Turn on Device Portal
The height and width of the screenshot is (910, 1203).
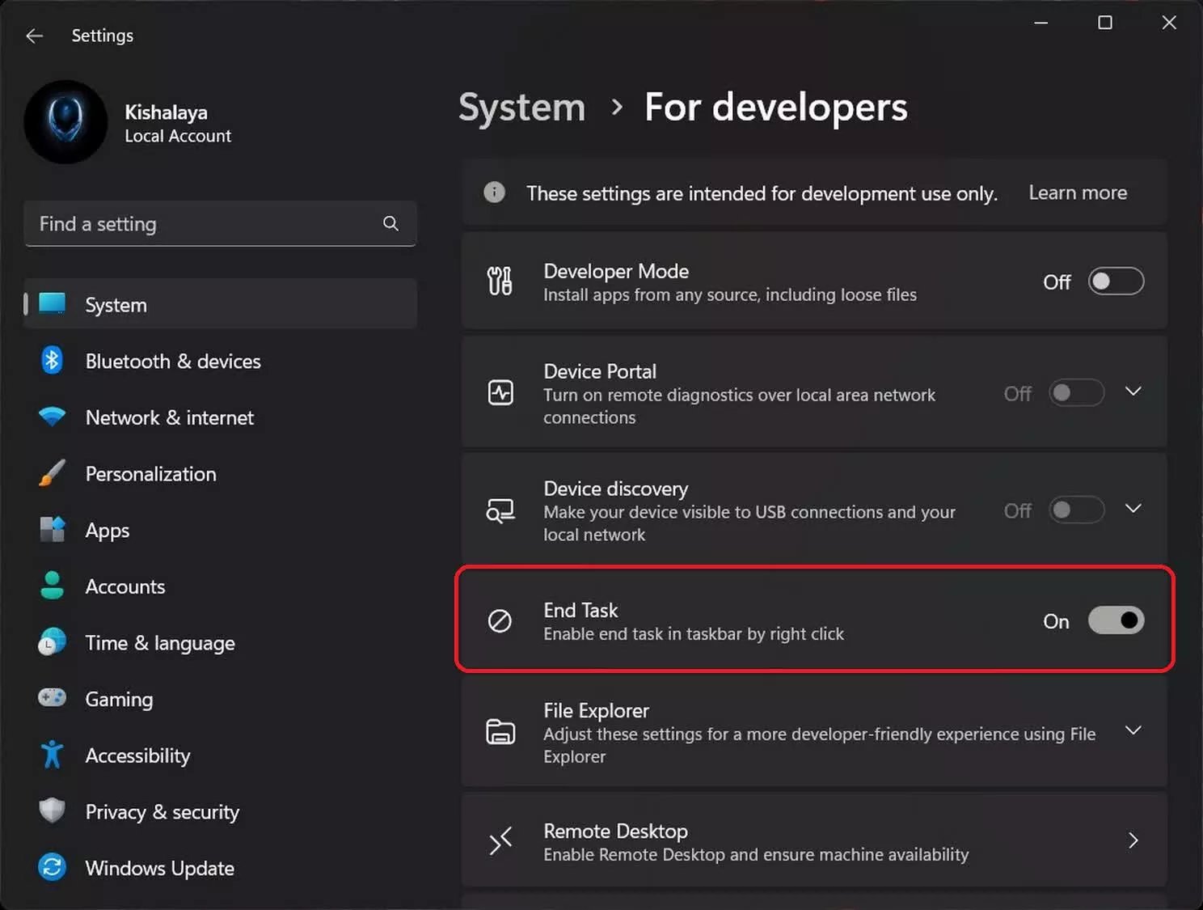tap(1076, 393)
